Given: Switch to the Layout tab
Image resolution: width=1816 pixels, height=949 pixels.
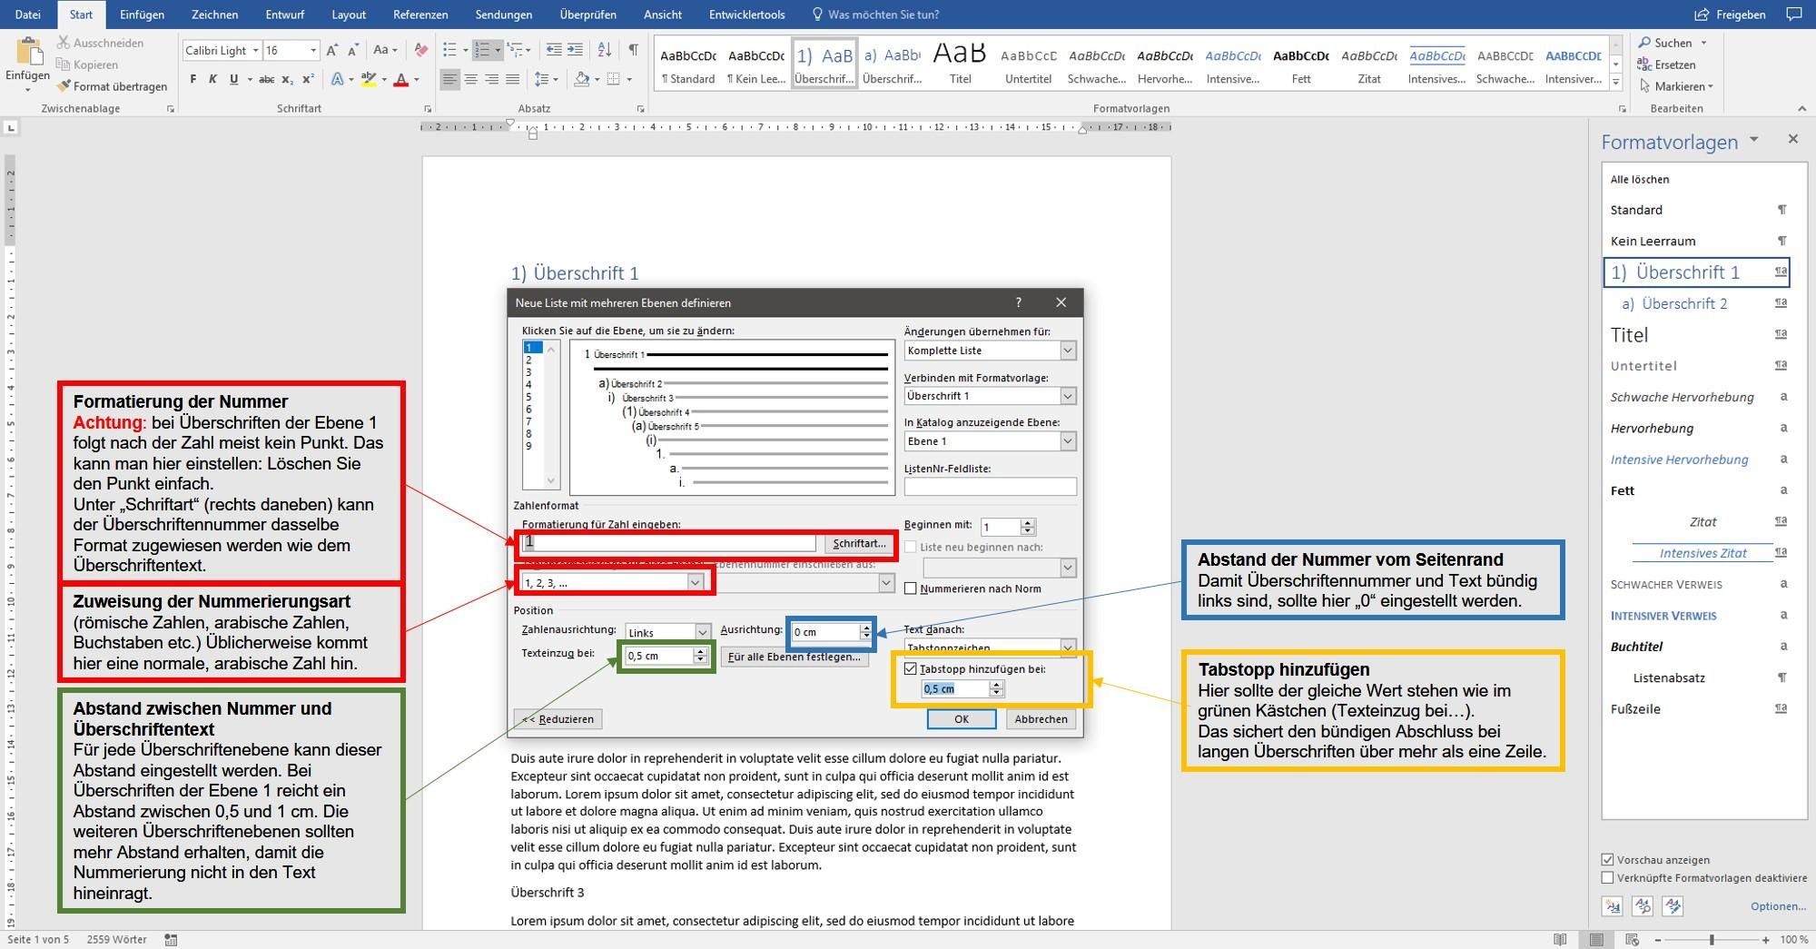Looking at the screenshot, I should tap(349, 14).
